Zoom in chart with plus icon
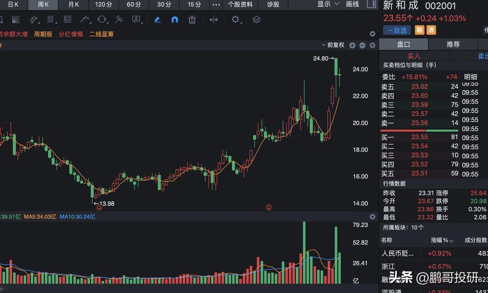This screenshot has width=488, height=293. coord(352,45)
